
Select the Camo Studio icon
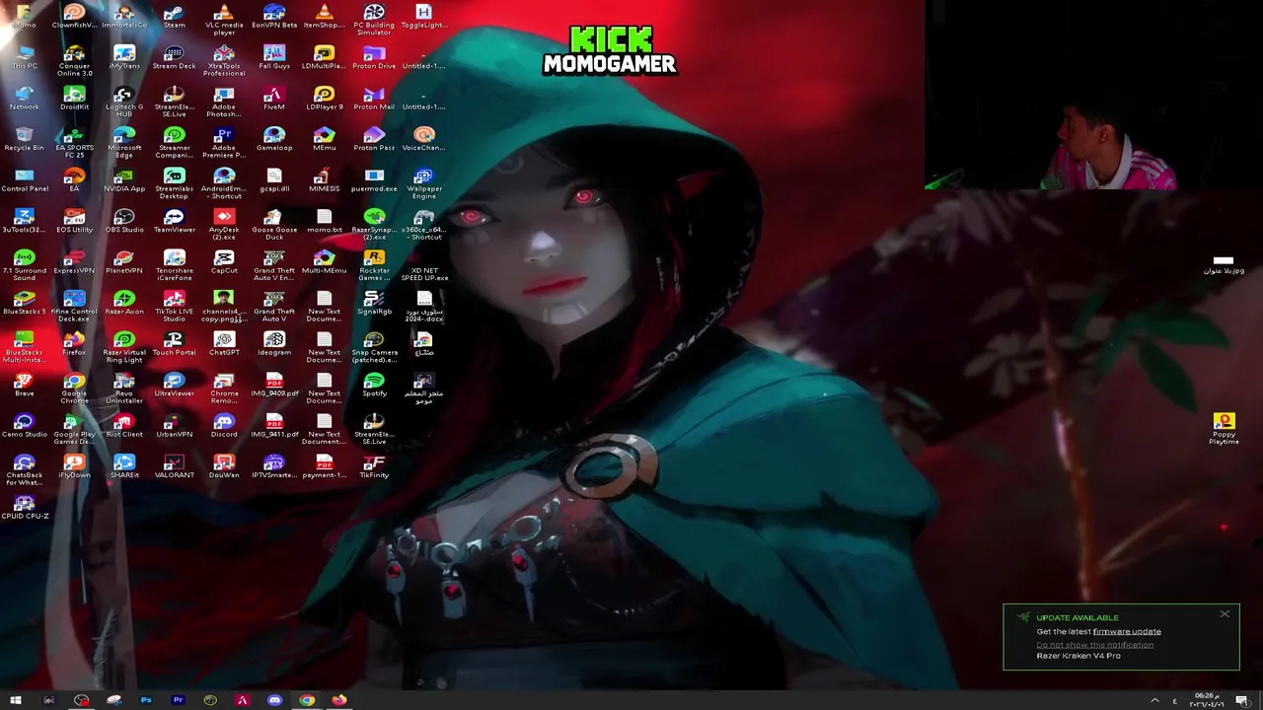(25, 426)
